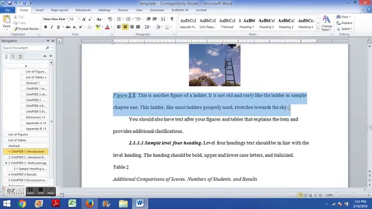The height and width of the screenshot is (209, 372).
Task: Center align the selected paragraph
Action: pos(125,27)
